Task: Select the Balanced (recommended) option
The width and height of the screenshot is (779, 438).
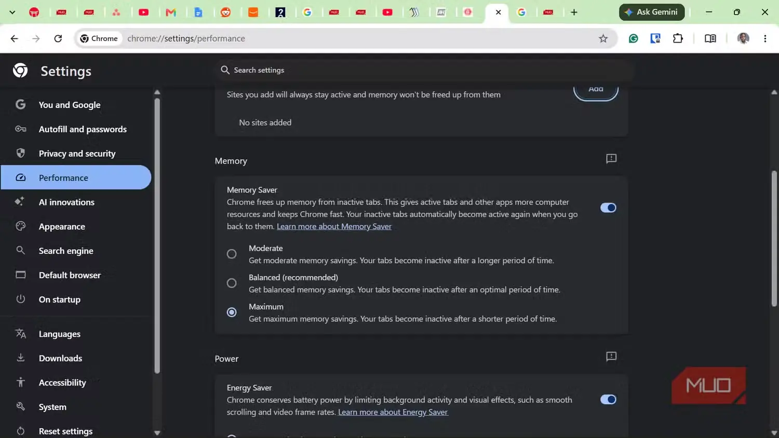Action: (x=232, y=283)
